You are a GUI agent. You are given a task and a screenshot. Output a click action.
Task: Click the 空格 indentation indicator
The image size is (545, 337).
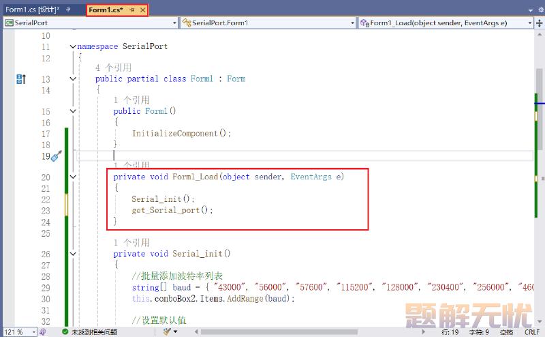point(506,332)
